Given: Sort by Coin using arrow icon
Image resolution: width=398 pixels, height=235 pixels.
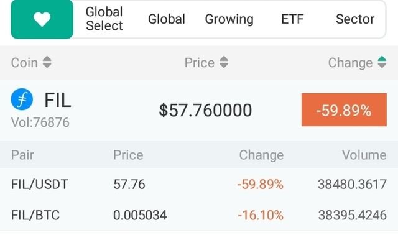Looking at the screenshot, I should [x=47, y=62].
